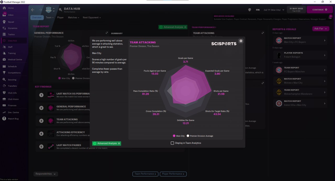Toggle the Man City legend marker
The width and height of the screenshot is (335, 181).
(174, 136)
